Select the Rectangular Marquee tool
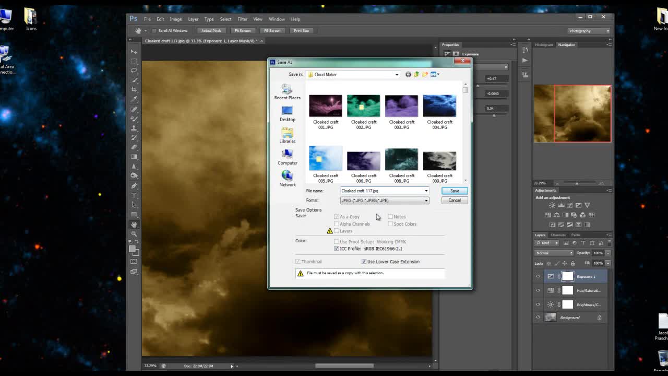 coord(134,61)
